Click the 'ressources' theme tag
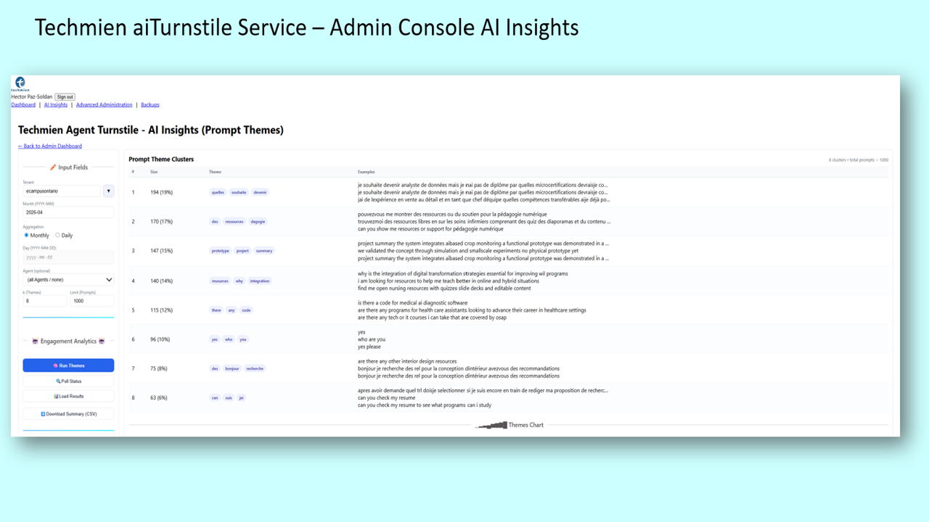 (x=234, y=222)
